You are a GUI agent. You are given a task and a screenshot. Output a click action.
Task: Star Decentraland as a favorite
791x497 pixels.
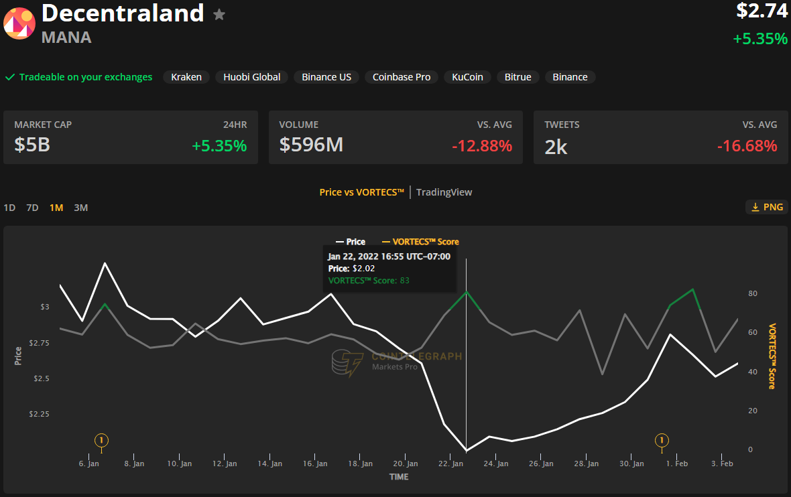click(x=219, y=15)
